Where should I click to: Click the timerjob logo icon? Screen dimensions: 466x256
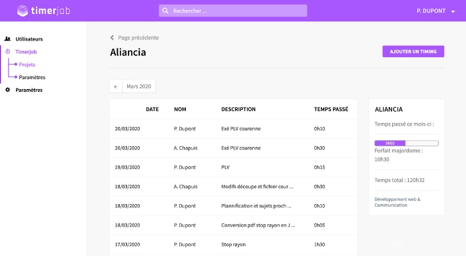(x=22, y=11)
